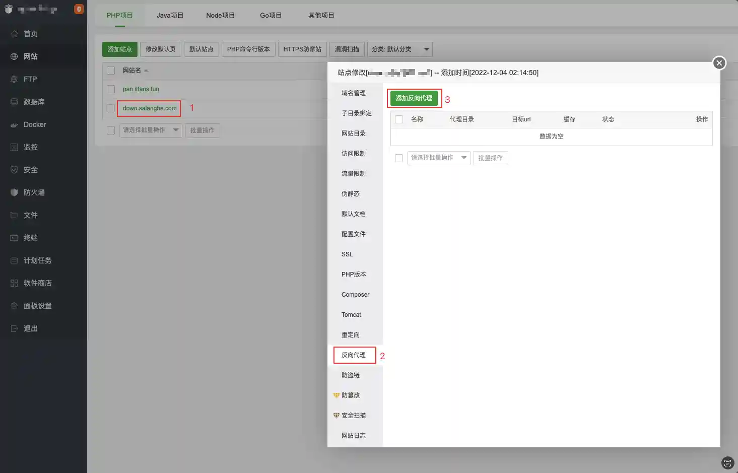This screenshot has width=738, height=473.
Task: Open the down.salanghe.com site link
Action: pos(148,108)
